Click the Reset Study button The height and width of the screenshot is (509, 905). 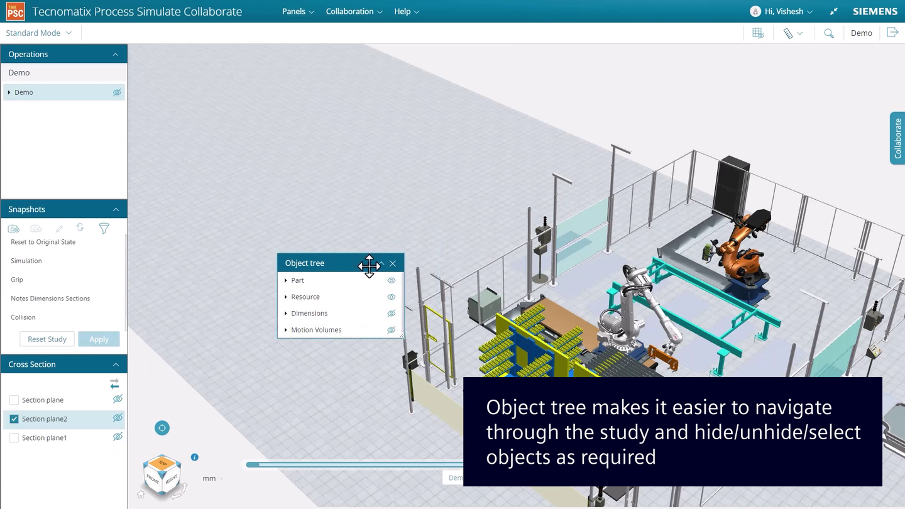coord(47,339)
